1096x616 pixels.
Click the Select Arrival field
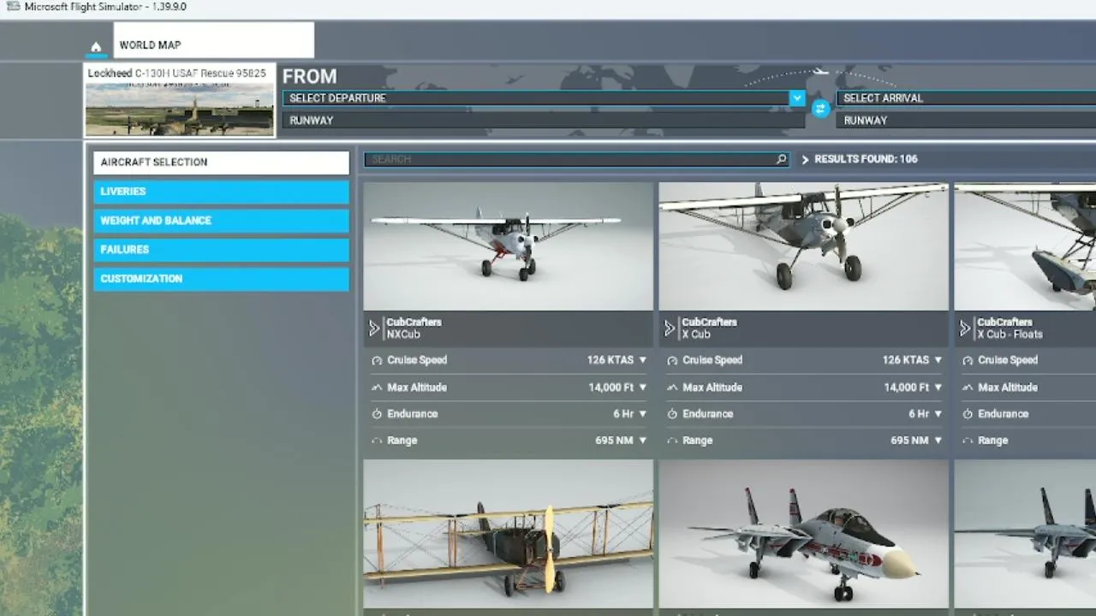pos(966,98)
